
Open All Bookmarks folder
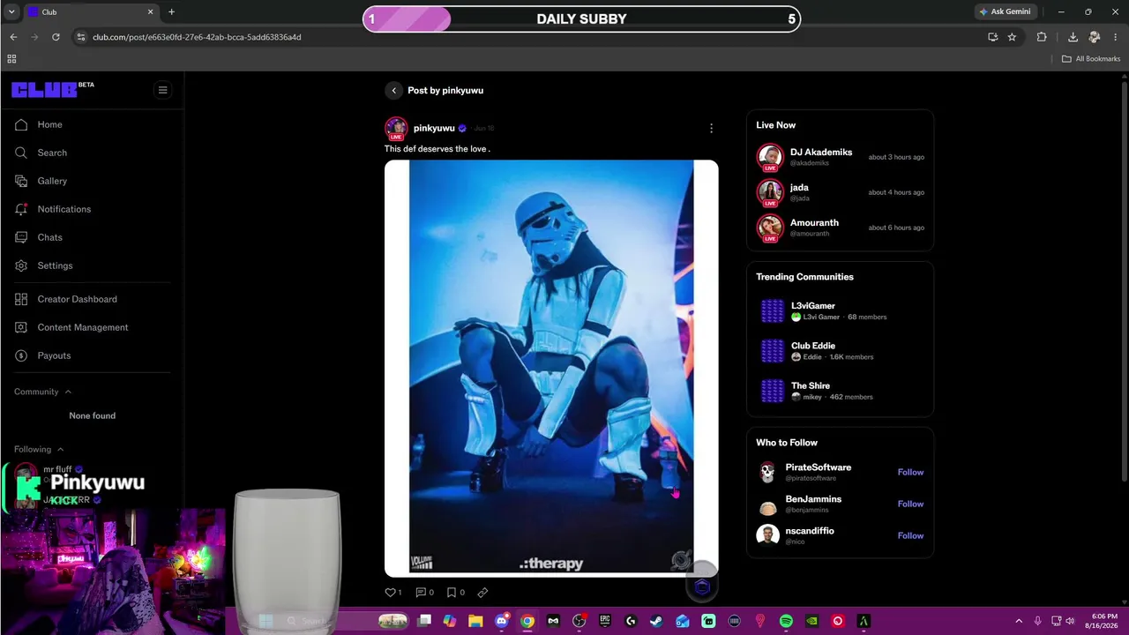[1091, 59]
